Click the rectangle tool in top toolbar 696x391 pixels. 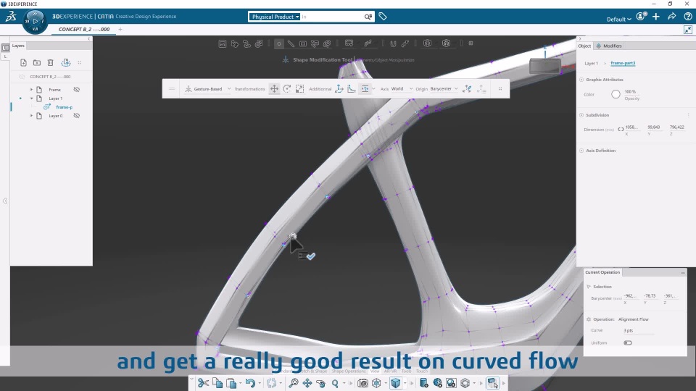click(x=303, y=43)
